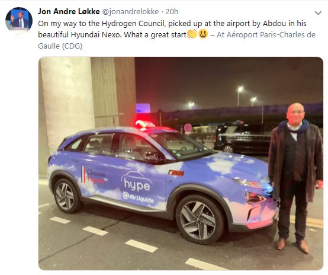Click the round red road sign behind the car
Viewport: 328px width, 275px height.
[188, 127]
